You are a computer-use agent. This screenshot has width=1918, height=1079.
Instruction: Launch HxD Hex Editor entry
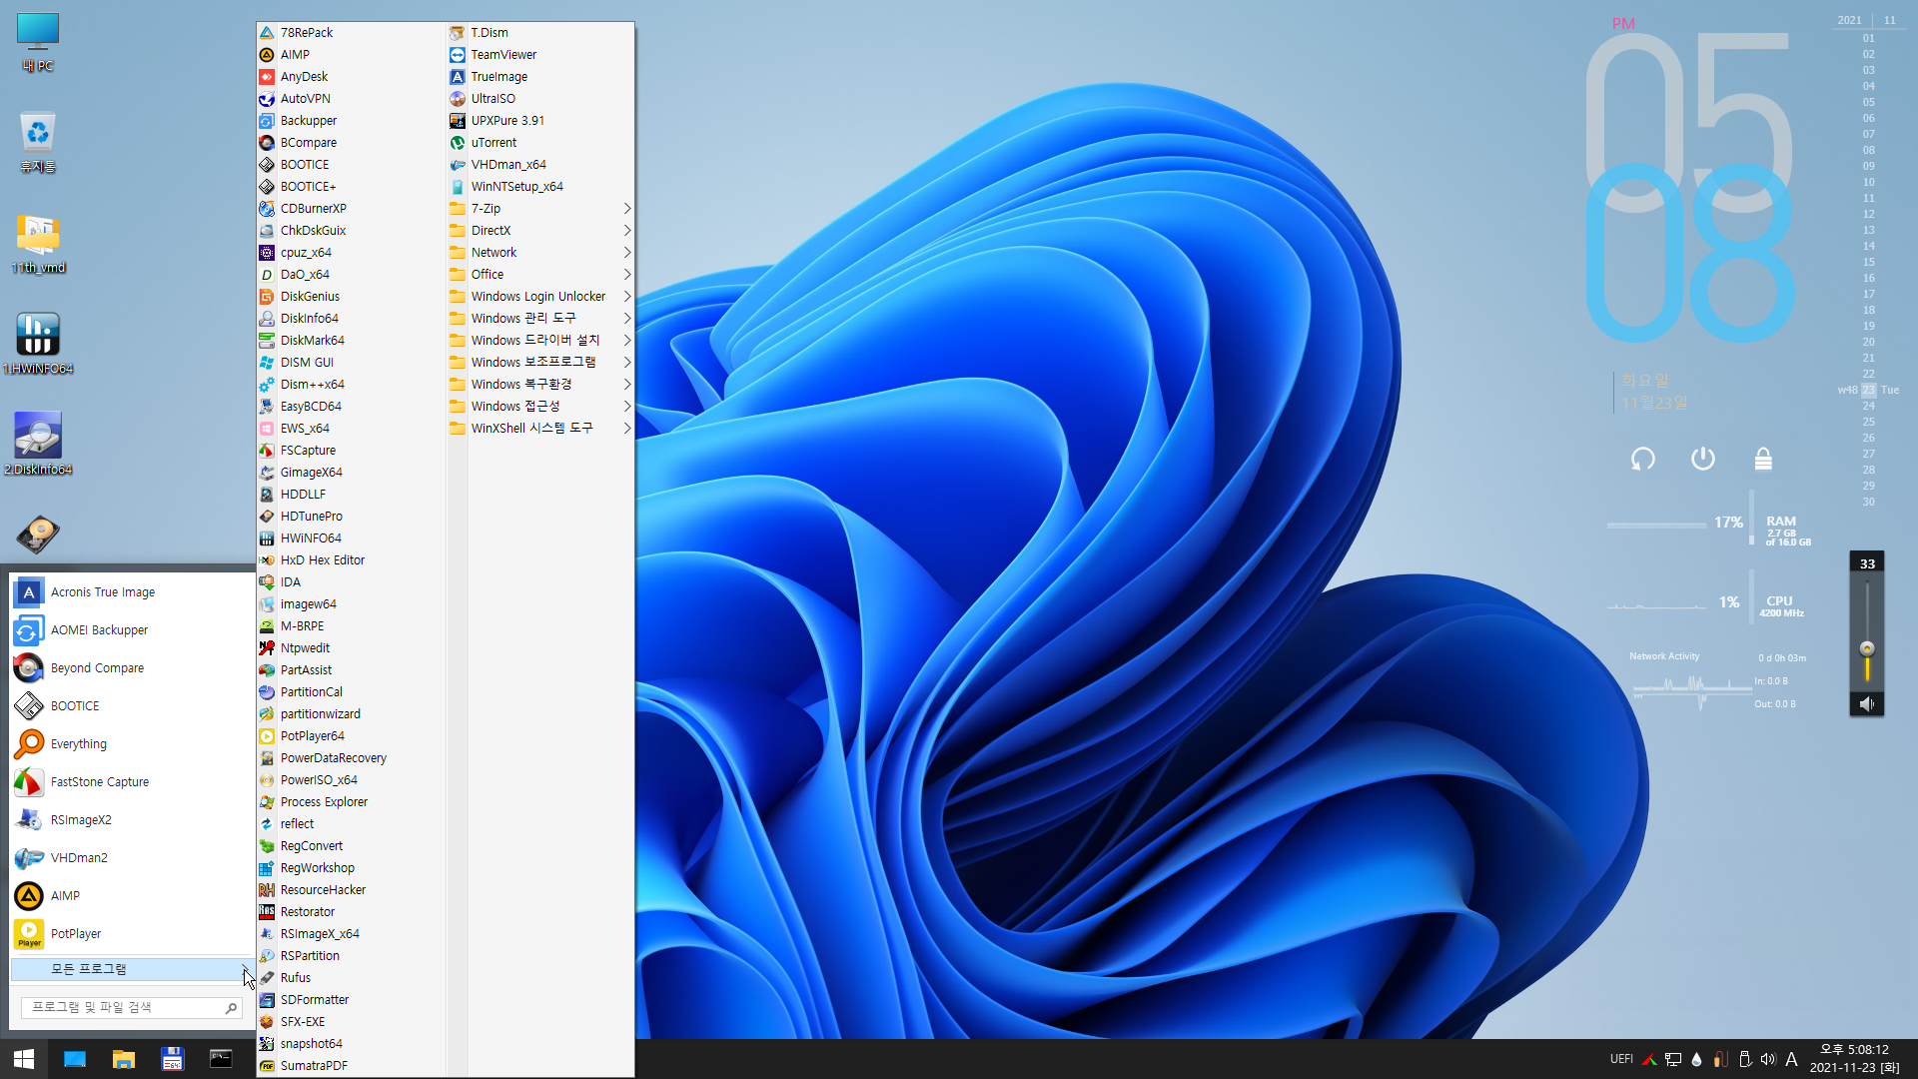(351, 560)
